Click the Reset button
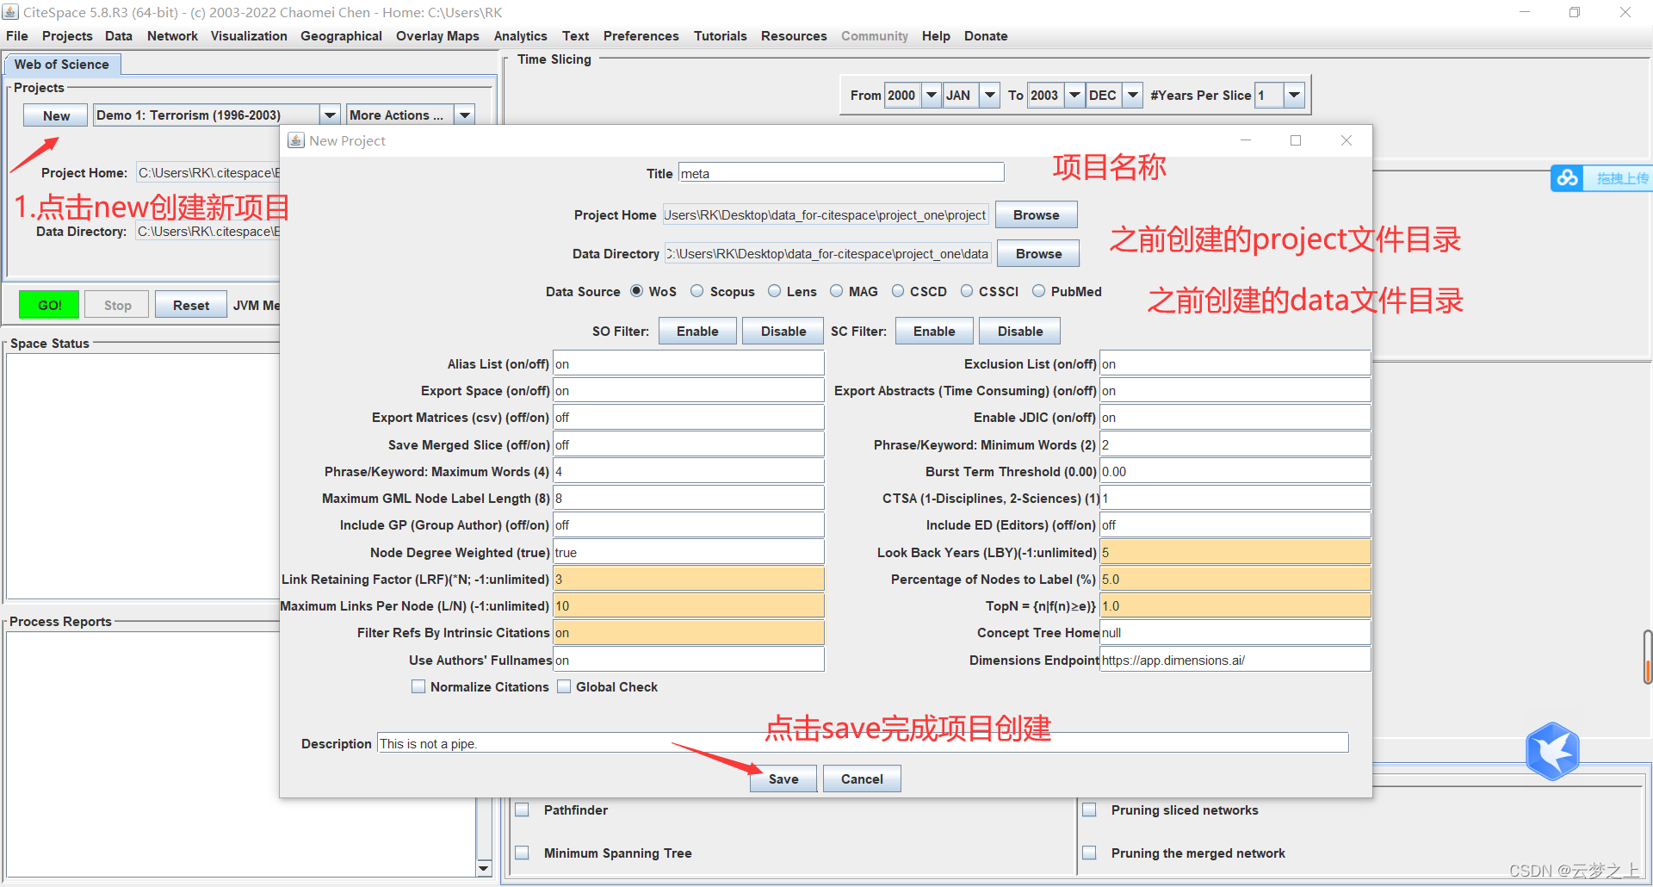The width and height of the screenshot is (1653, 887). (191, 305)
